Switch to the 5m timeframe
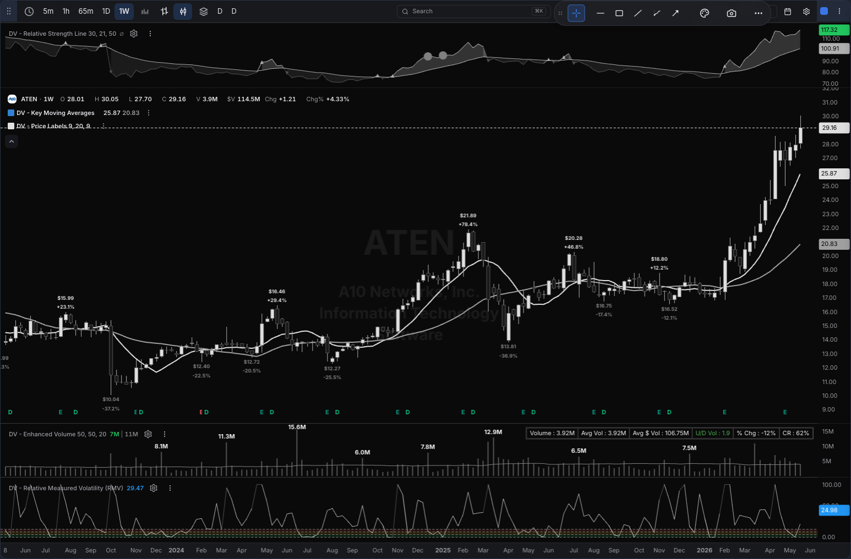 48,11
